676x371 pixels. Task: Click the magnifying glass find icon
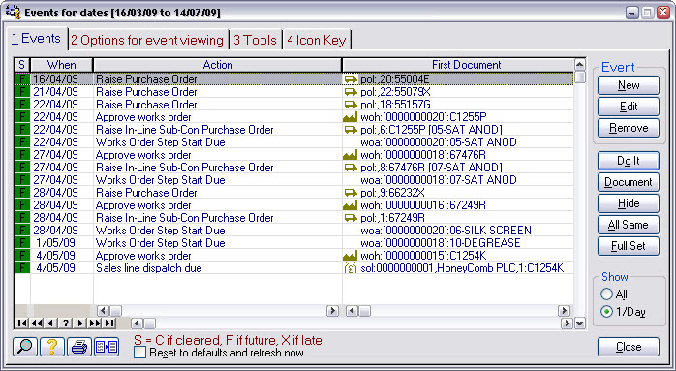[x=25, y=347]
